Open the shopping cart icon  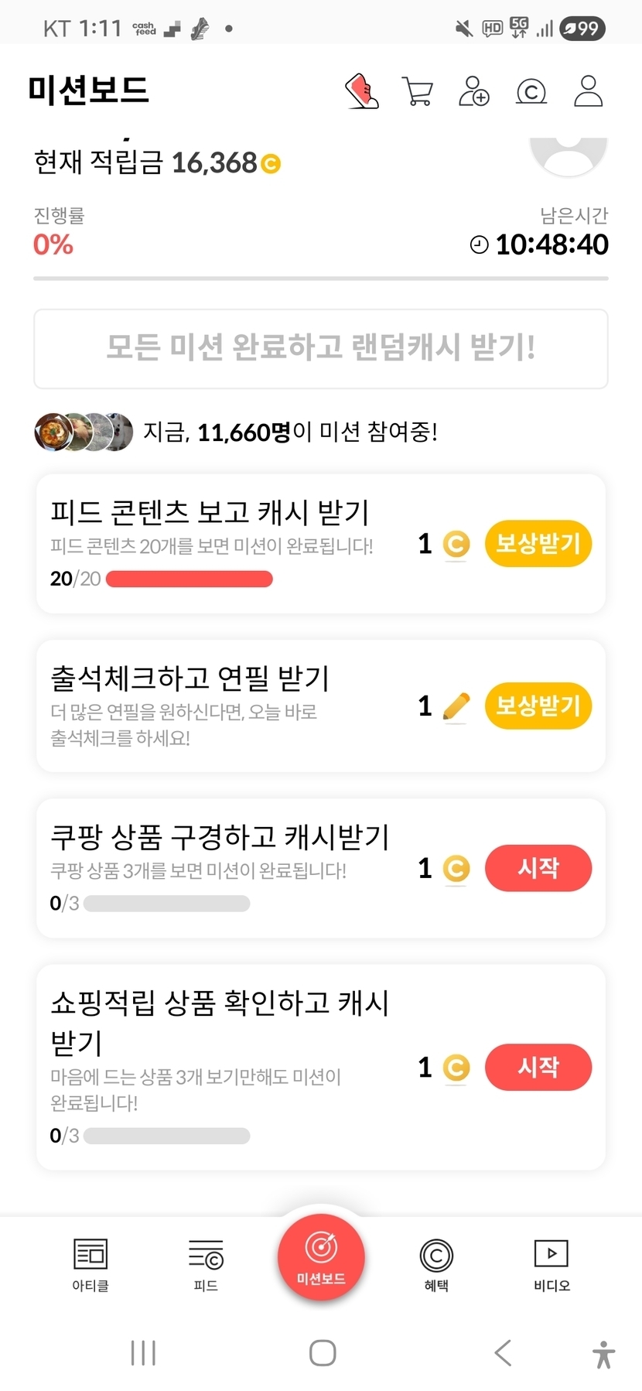tap(418, 91)
